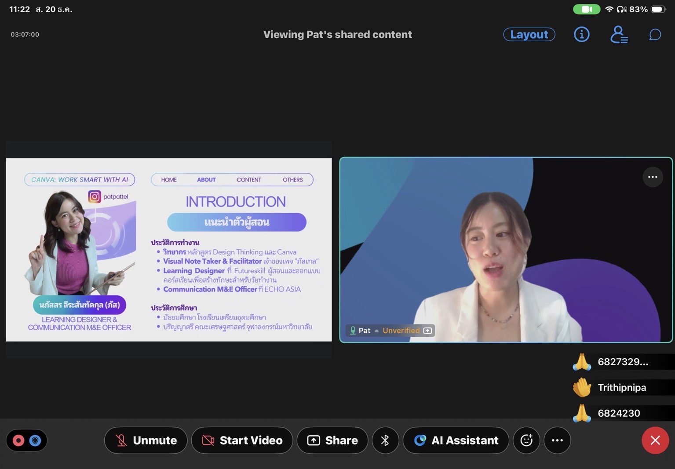Open the chat bubble icon
The height and width of the screenshot is (469, 675).
click(x=655, y=34)
